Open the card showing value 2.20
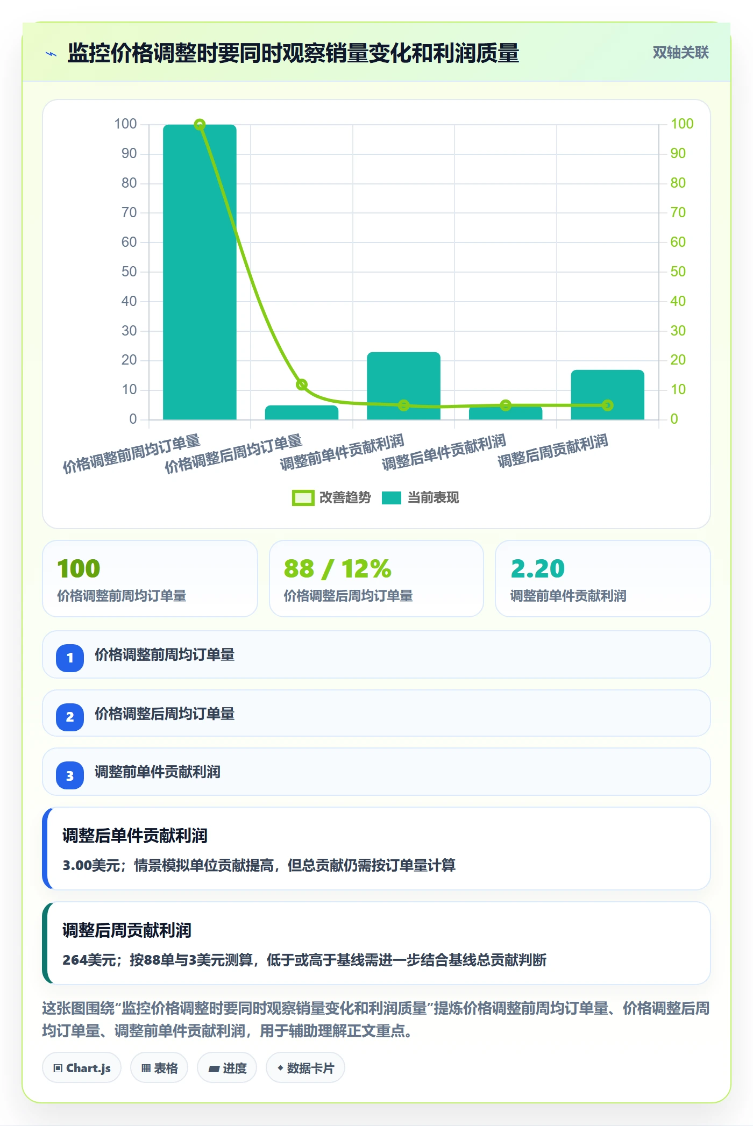The image size is (753, 1126). (603, 579)
